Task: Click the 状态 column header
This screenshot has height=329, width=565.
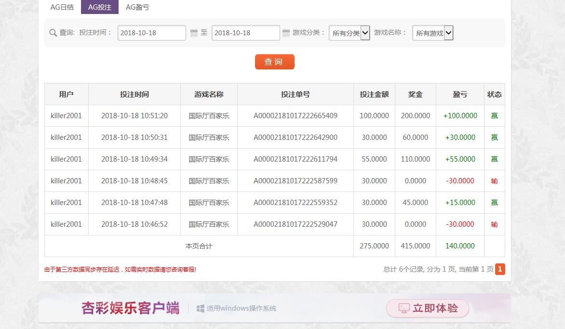Action: pyautogui.click(x=494, y=95)
